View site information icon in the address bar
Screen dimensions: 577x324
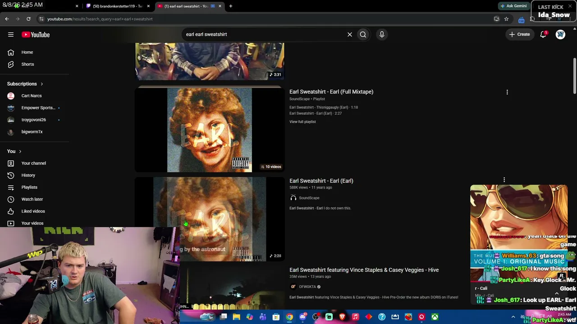click(x=41, y=19)
